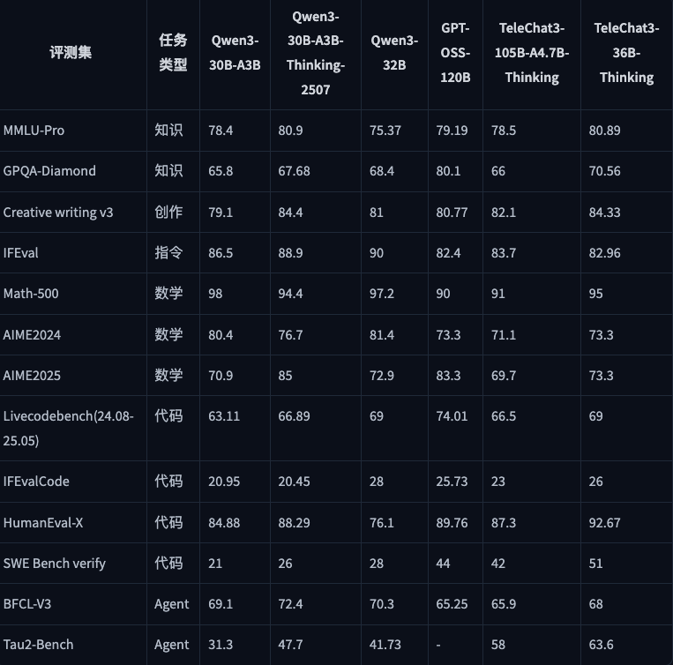Screen dimensions: 673x665
Task: Click the 72.4 BFCL-V3 score
Action: click(x=290, y=604)
